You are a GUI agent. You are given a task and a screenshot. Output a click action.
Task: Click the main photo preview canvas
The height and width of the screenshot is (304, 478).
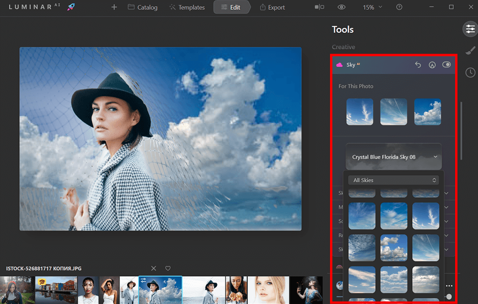[161, 138]
